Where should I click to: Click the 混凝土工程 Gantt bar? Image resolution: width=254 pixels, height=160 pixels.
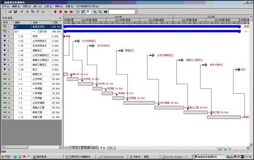coord(169,108)
